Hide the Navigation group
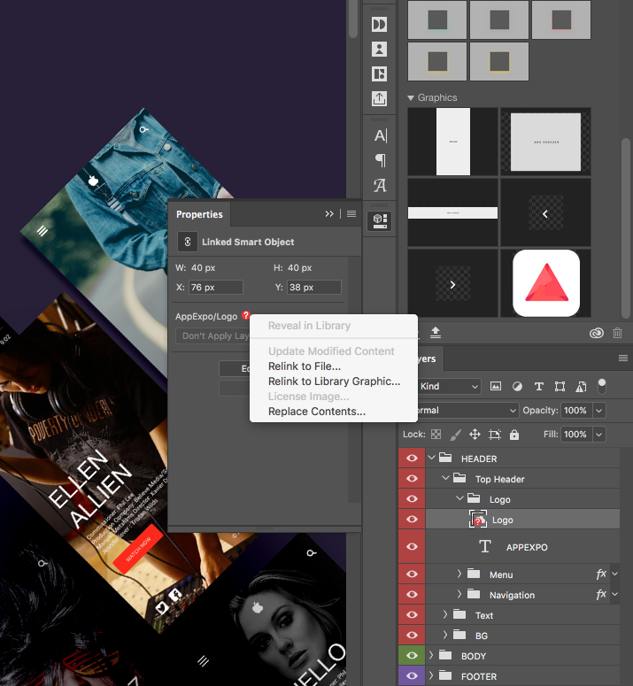This screenshot has width=633, height=686. 412,595
